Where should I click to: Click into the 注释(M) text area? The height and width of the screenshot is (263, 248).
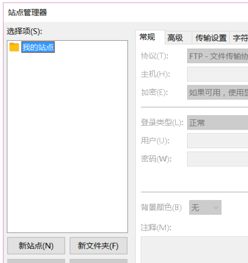pyautogui.click(x=195, y=250)
